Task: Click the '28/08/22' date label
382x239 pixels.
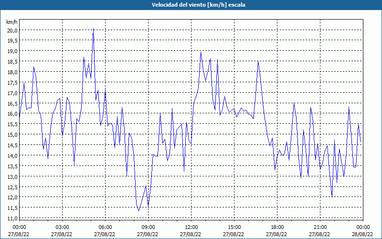Action: point(362,235)
